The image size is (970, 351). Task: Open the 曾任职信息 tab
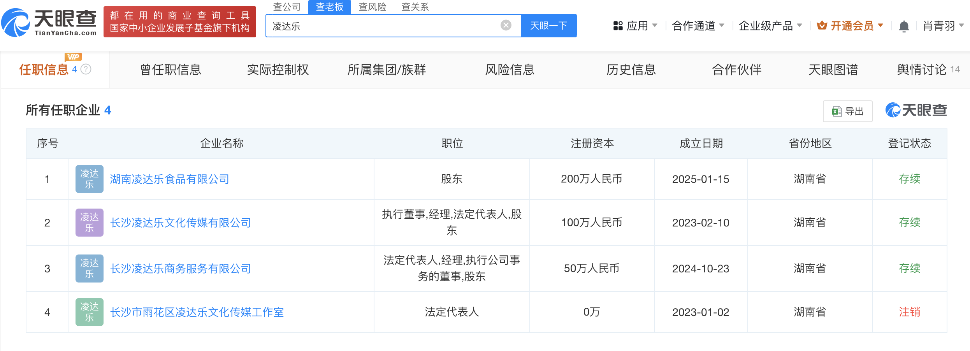click(x=171, y=70)
